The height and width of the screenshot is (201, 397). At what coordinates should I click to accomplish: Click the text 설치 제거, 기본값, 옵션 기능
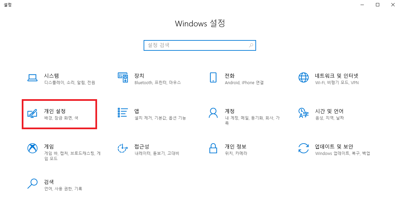(x=160, y=118)
